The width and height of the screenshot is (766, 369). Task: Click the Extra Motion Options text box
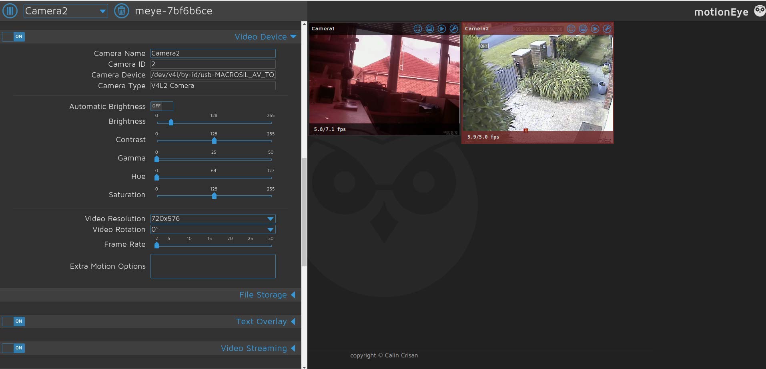(213, 266)
